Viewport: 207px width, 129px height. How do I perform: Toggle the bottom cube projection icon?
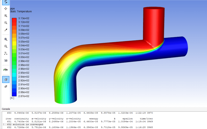[6, 87]
